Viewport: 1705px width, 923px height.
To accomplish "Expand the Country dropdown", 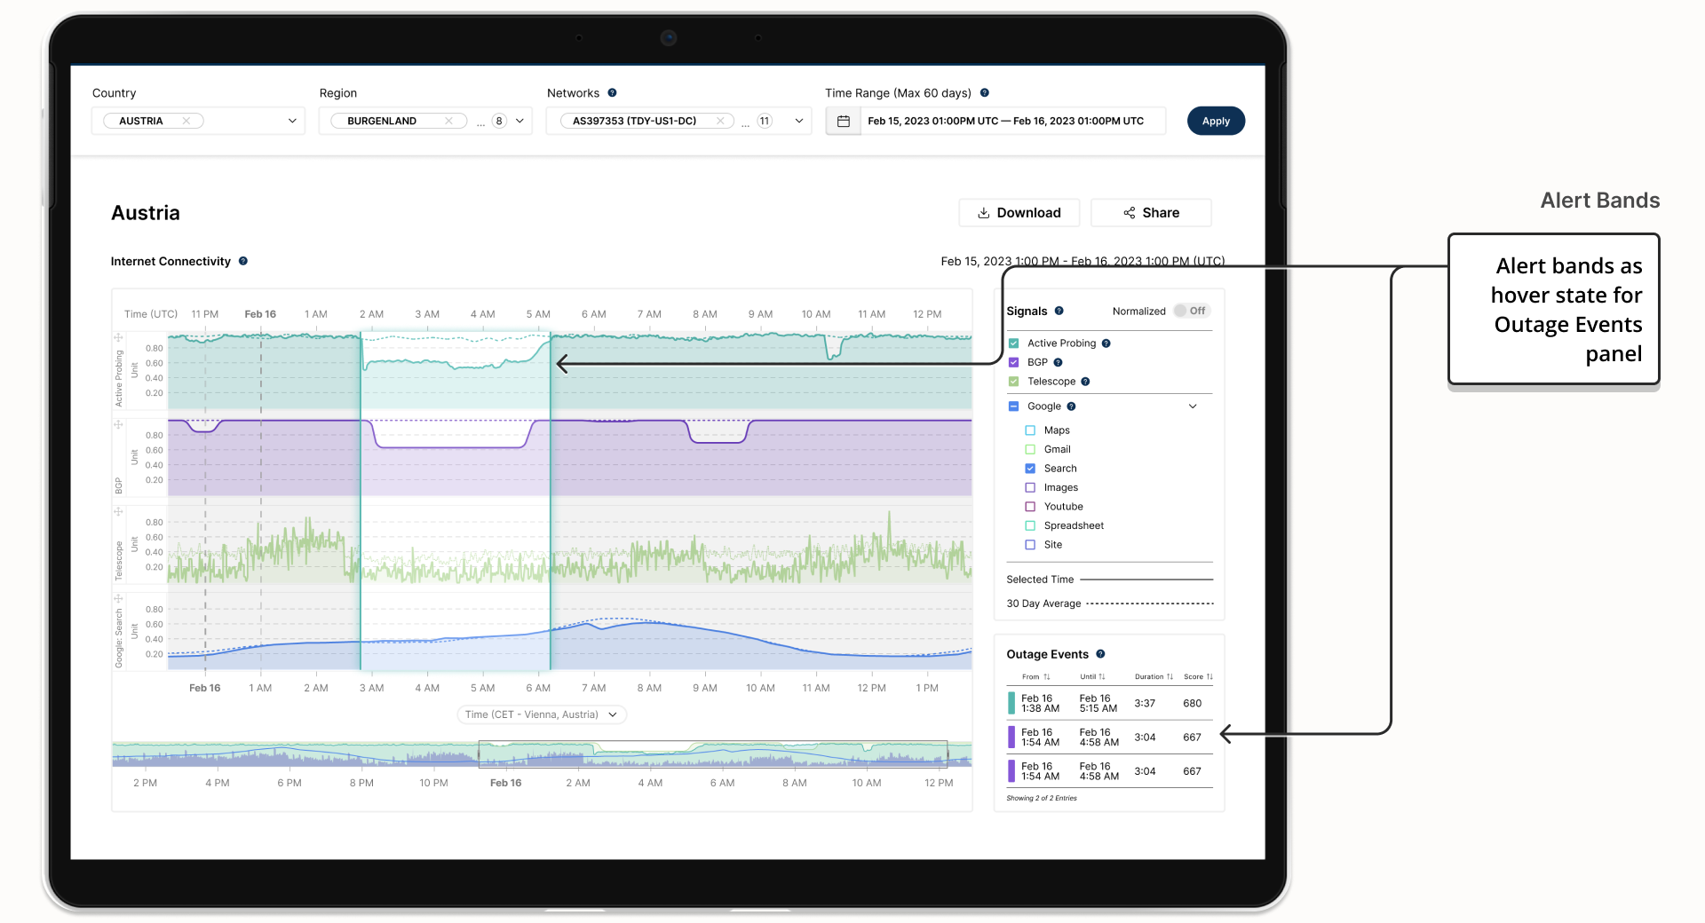I will click(292, 121).
